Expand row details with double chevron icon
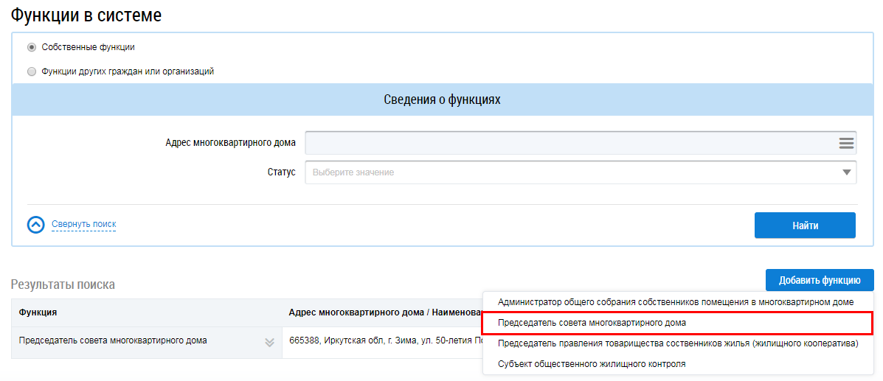This screenshot has width=883, height=381. pos(269,342)
